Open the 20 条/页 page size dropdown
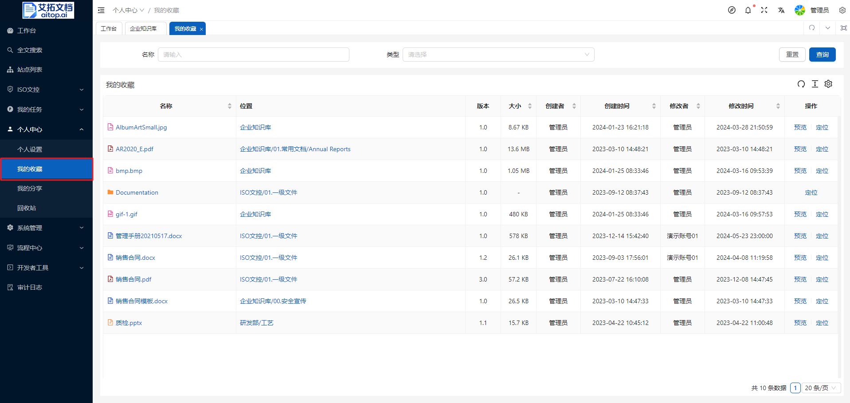This screenshot has height=403, width=850. click(x=821, y=388)
